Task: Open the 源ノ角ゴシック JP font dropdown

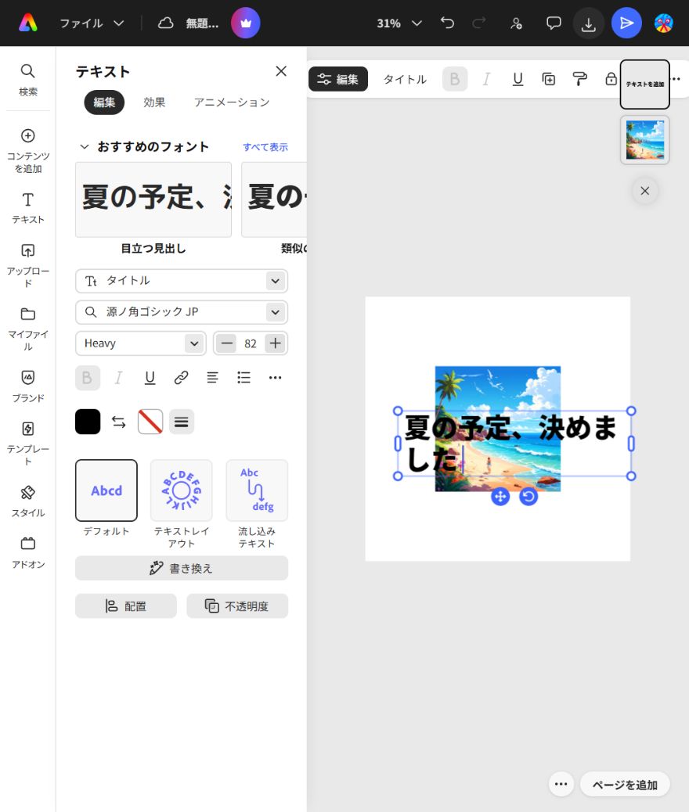Action: click(182, 312)
